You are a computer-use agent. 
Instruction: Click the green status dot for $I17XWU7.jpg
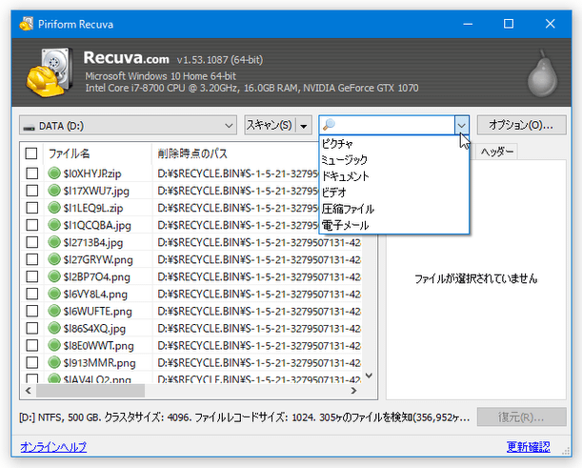point(54,191)
